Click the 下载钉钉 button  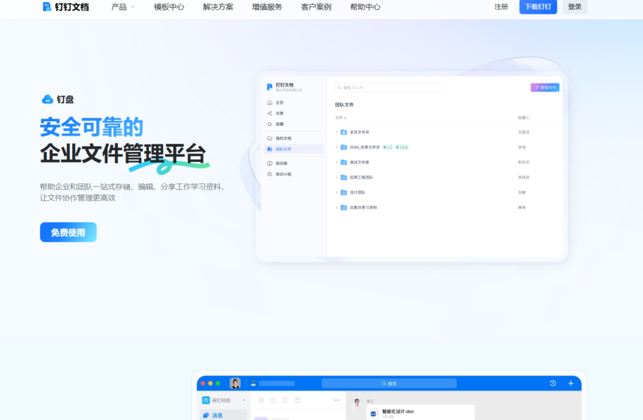(x=538, y=7)
